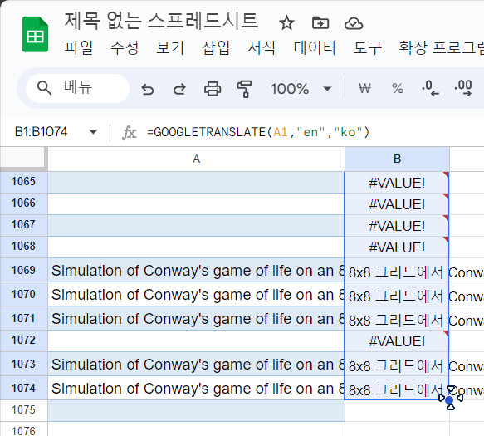
Task: Check the cloud document status icon
Action: (354, 23)
